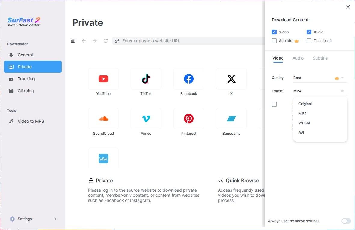Click the crown premium icon next to Subtitle
The width and height of the screenshot is (355, 230).
click(297, 41)
